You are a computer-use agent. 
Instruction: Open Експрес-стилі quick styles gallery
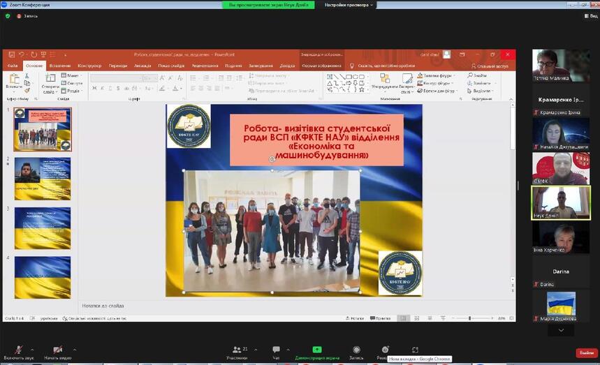pyautogui.click(x=407, y=83)
